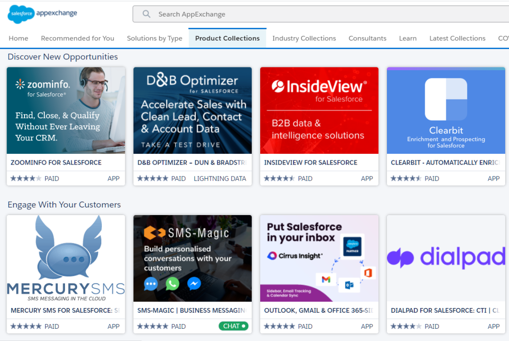Open the Learn tab
This screenshot has height=341, width=509.
[x=408, y=38]
